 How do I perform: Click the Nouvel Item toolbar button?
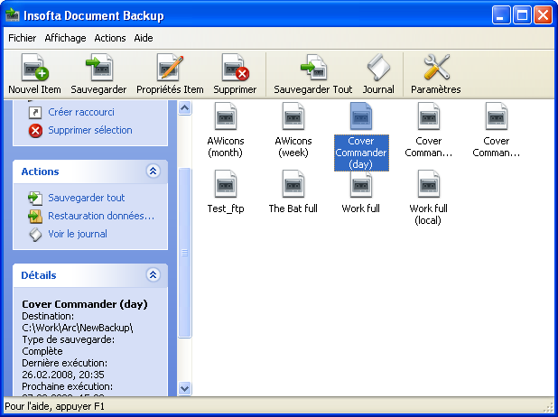click(34, 74)
